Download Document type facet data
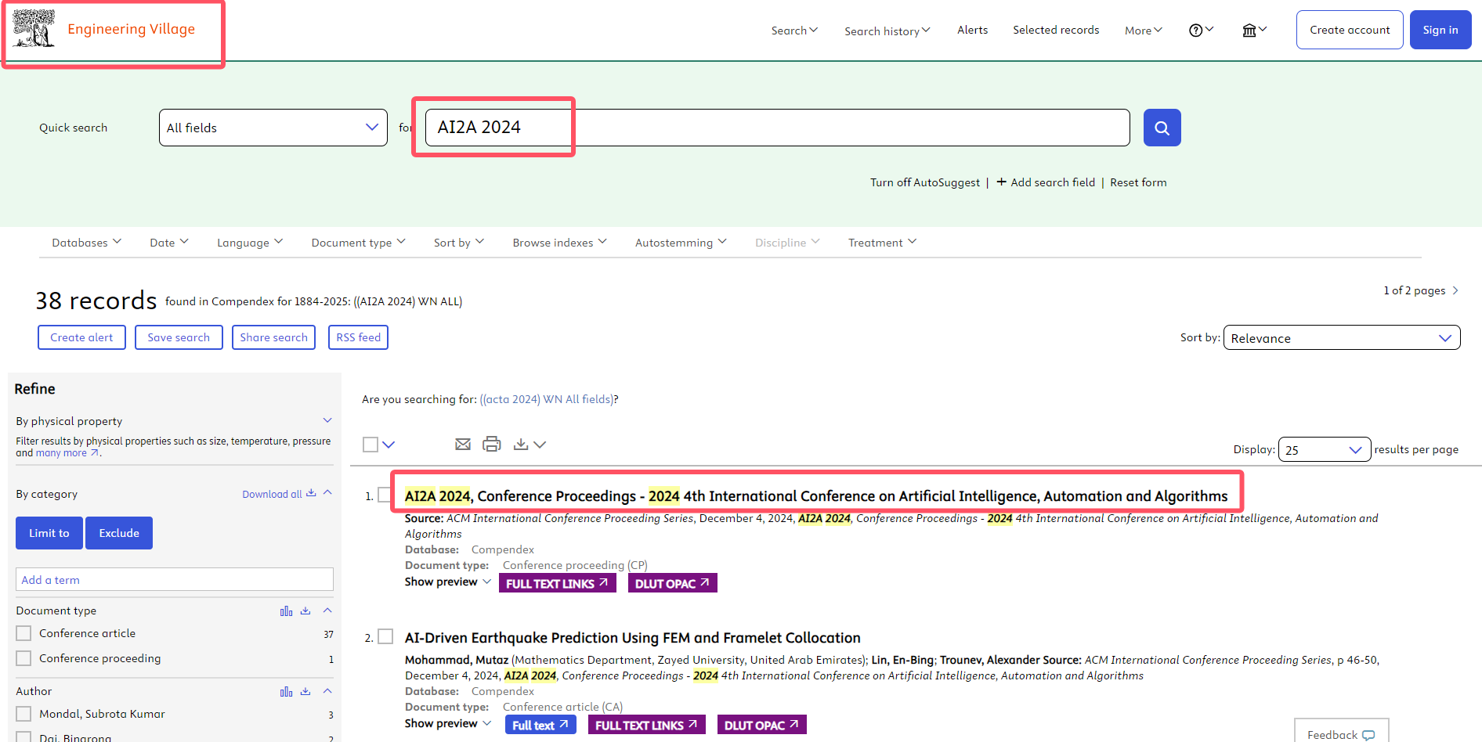This screenshot has height=742, width=1482. (305, 611)
